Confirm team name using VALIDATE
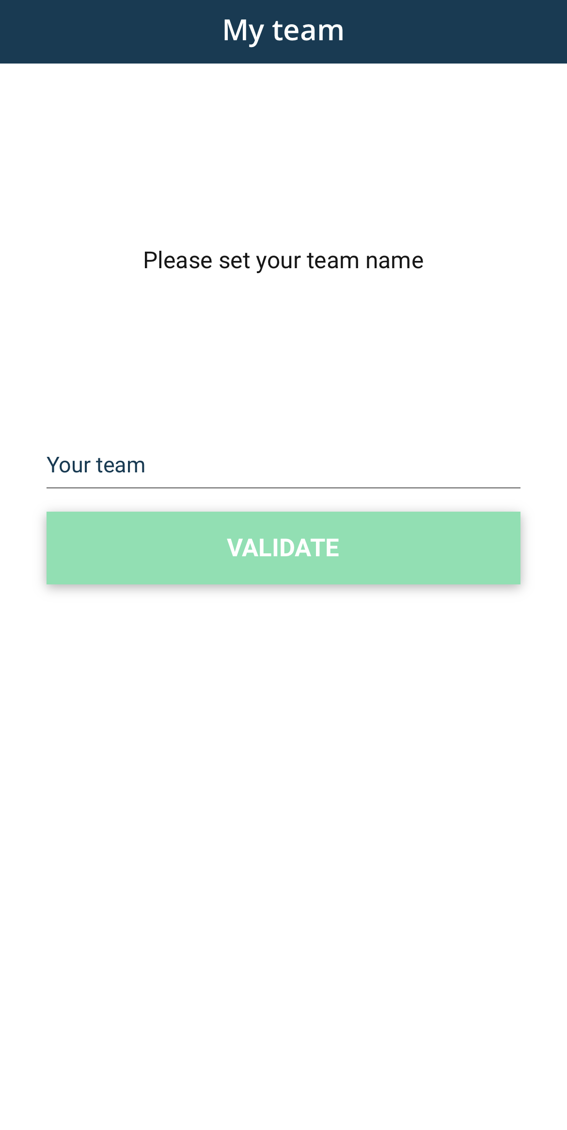 (x=283, y=548)
